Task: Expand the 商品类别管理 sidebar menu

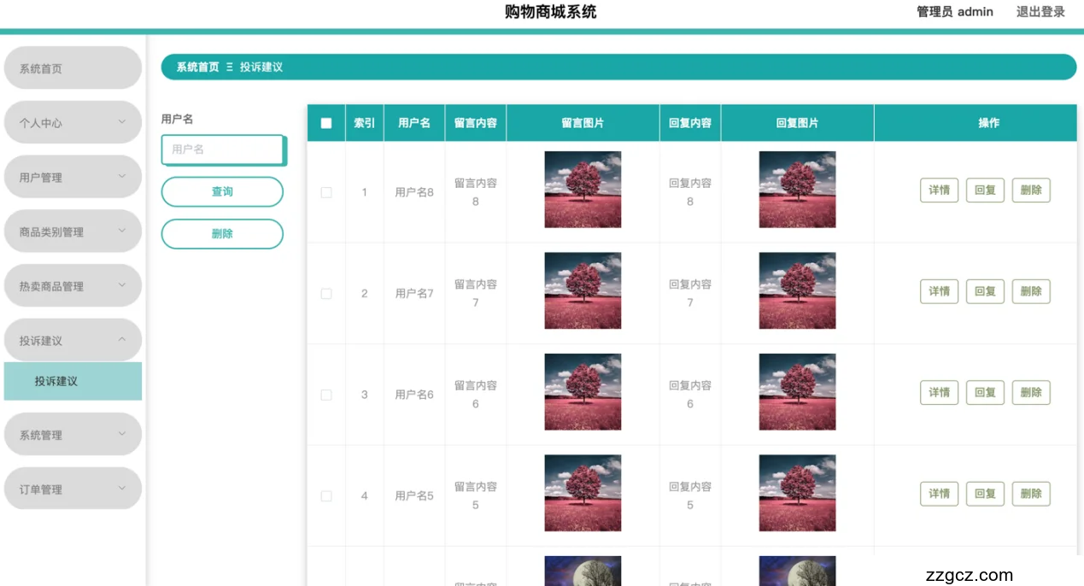Action: pyautogui.click(x=73, y=231)
